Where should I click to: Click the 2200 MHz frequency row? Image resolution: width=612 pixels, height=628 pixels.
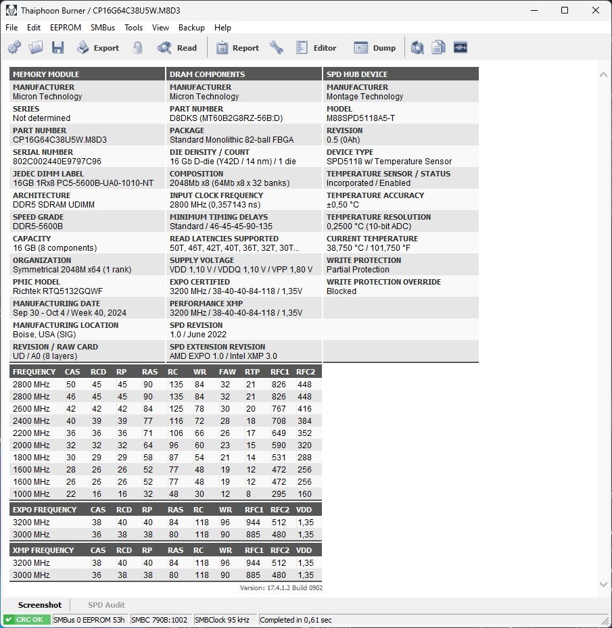[165, 433]
